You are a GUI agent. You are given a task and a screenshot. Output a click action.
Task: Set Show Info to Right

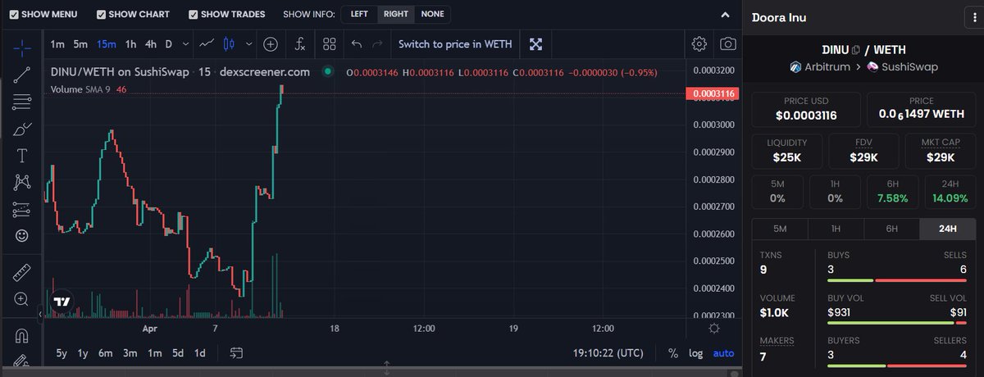pos(396,14)
